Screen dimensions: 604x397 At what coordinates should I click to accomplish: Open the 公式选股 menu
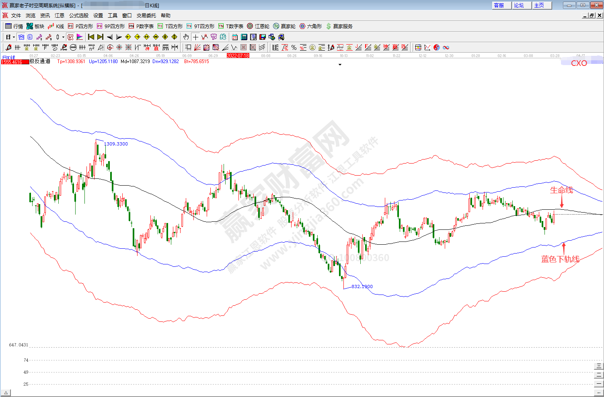[78, 16]
